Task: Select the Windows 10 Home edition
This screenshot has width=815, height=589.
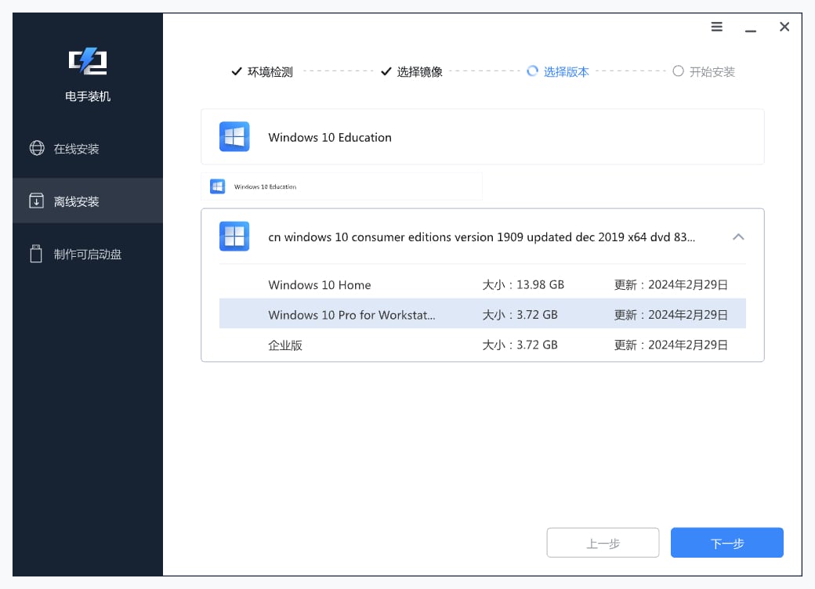Action: 320,285
